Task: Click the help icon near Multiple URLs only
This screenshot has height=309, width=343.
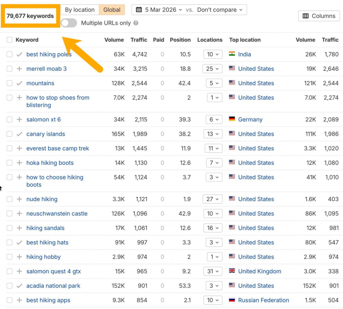Action: 136,23
